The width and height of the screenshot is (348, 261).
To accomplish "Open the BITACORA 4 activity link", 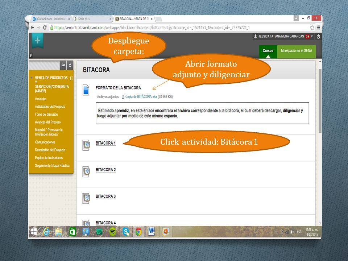I will (x=105, y=223).
